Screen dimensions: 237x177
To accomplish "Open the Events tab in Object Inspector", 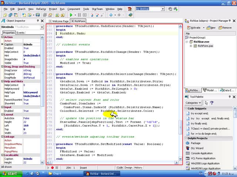I will pyautogui.click(x=20, y=33).
